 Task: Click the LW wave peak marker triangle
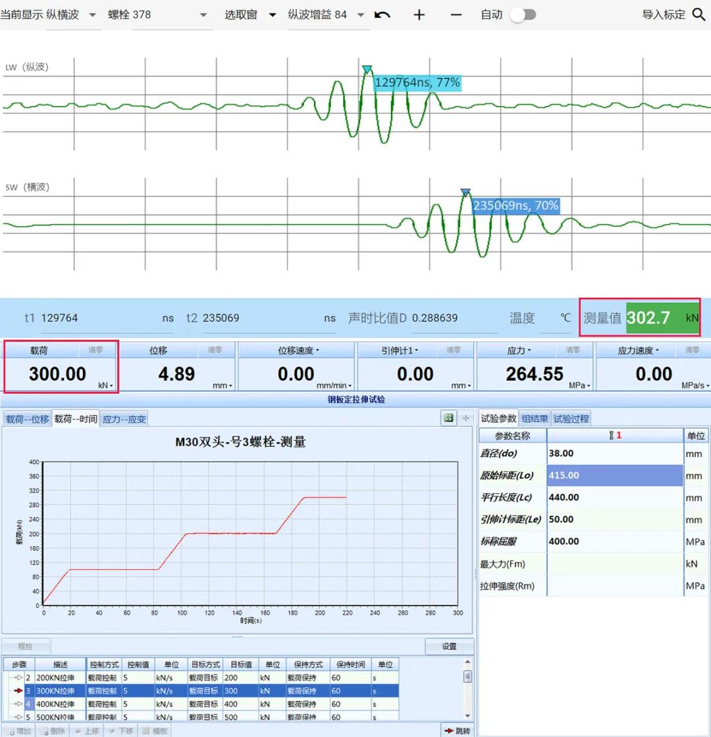(x=367, y=69)
